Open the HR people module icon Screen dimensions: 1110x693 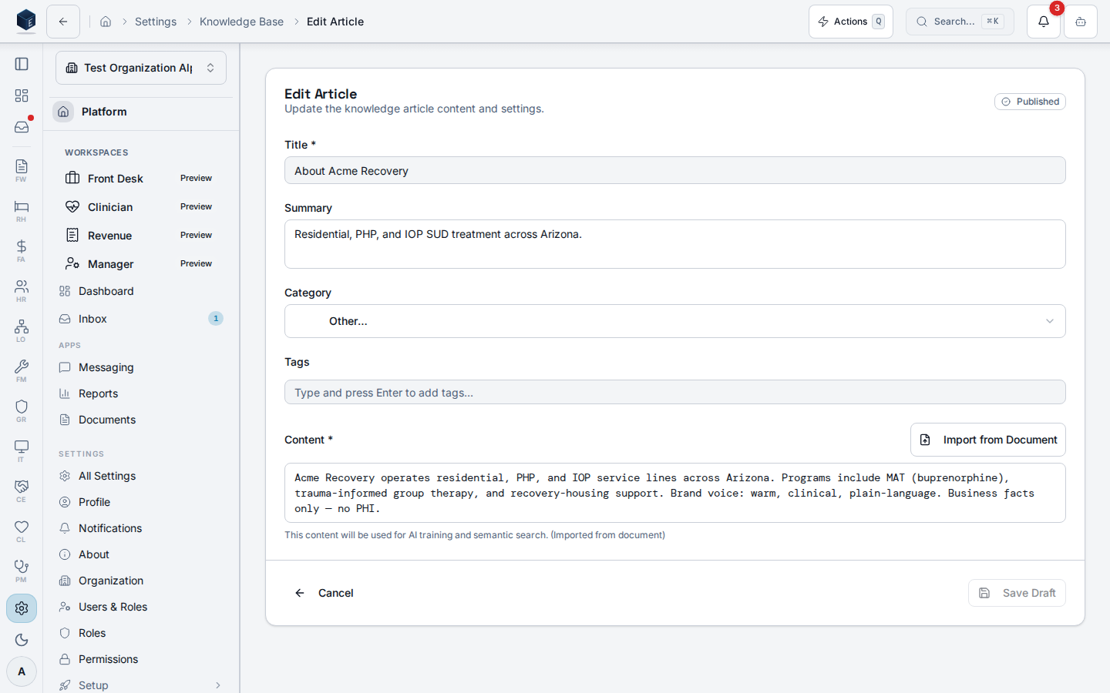pyautogui.click(x=22, y=290)
